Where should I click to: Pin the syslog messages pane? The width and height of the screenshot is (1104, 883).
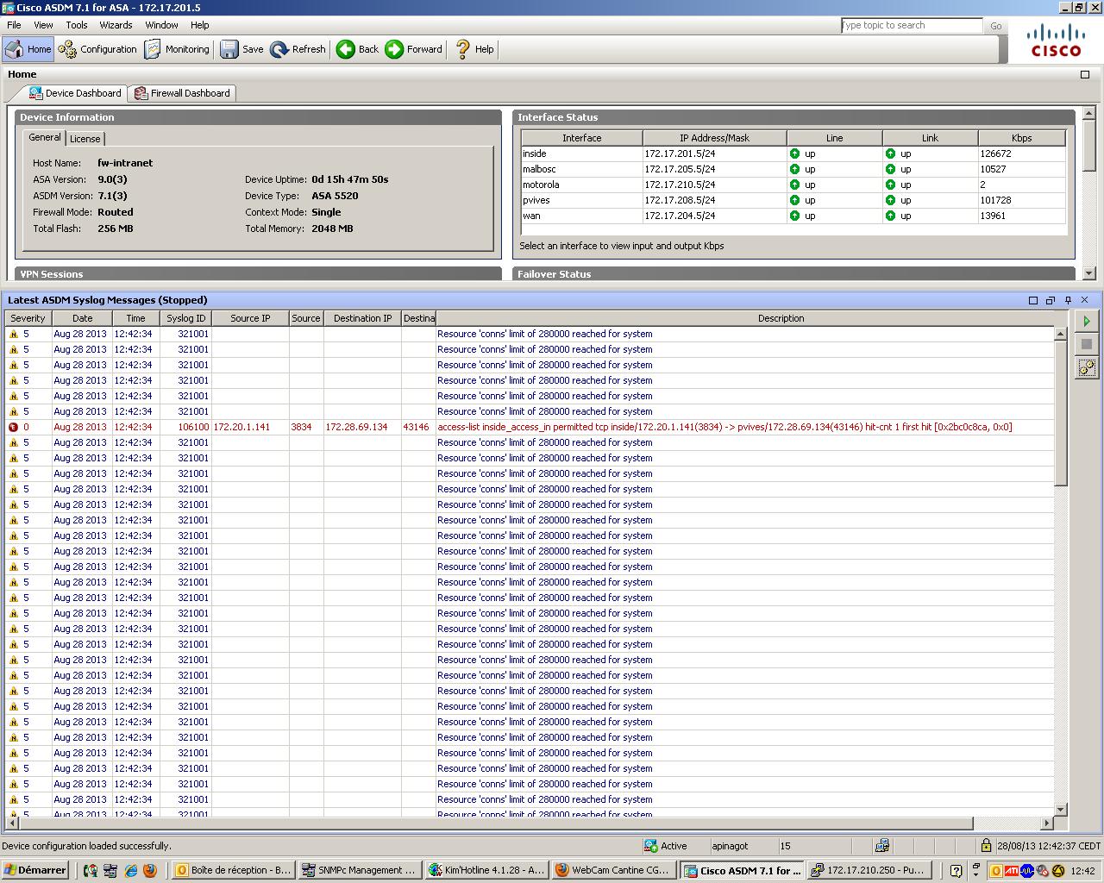(x=1068, y=300)
